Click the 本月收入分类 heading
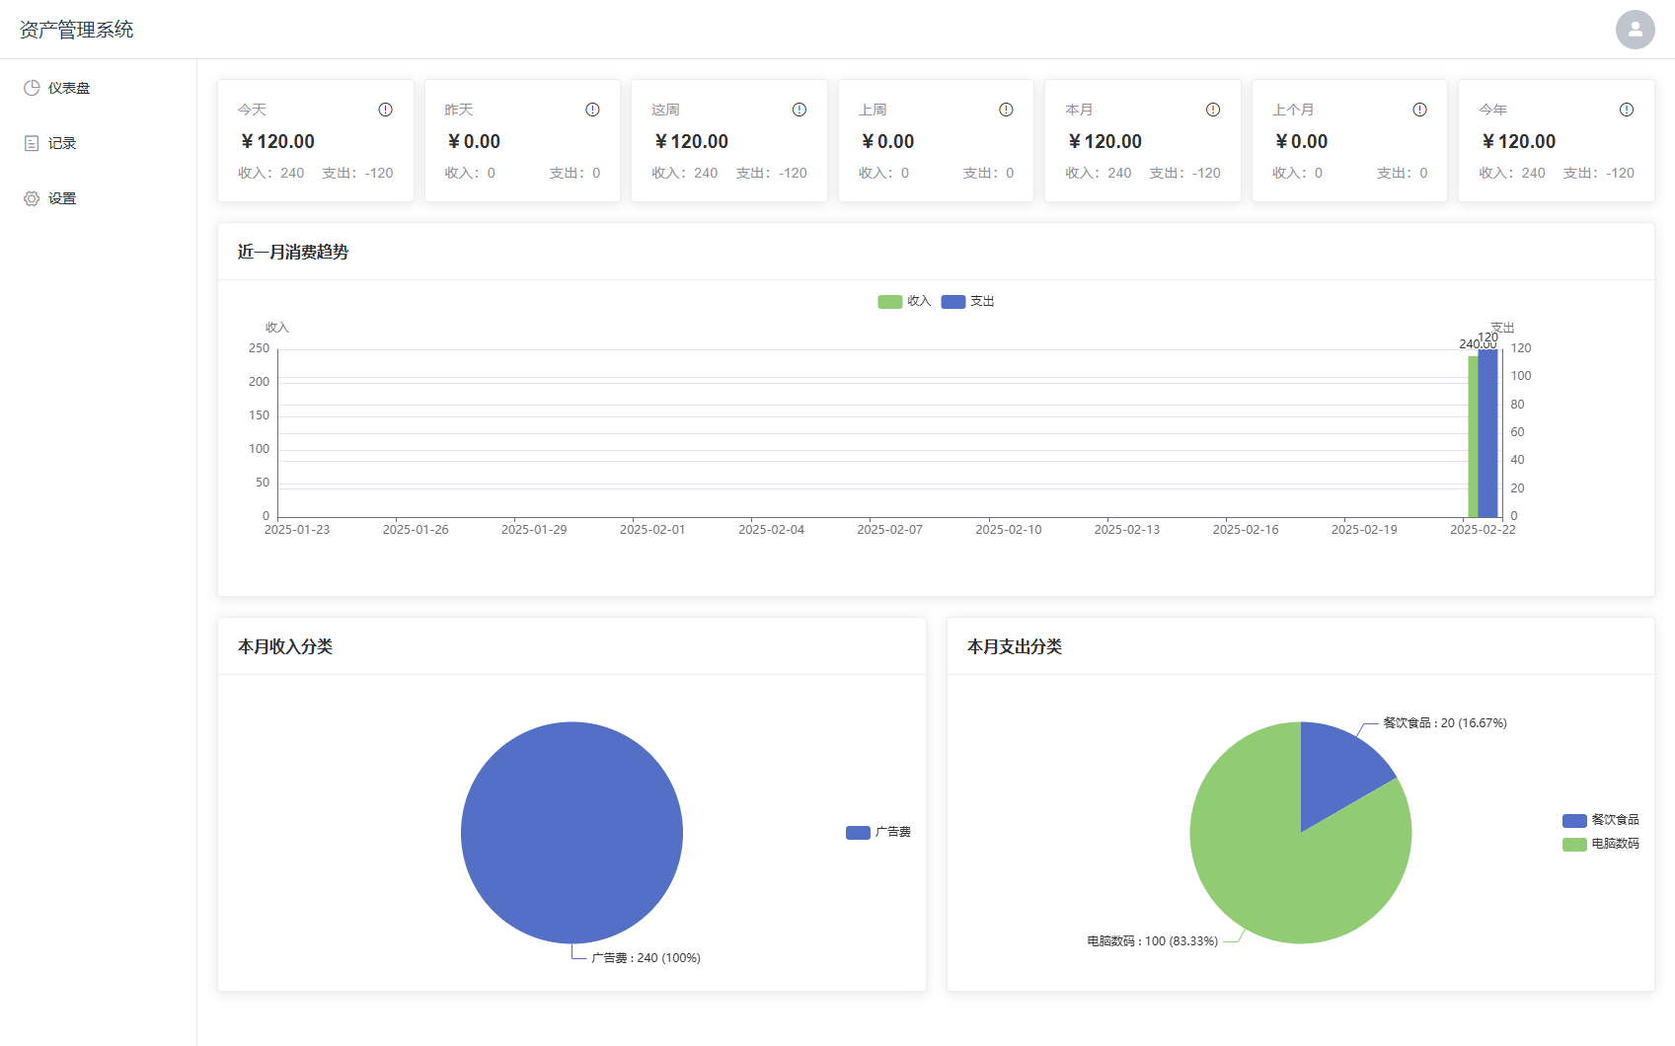1675x1046 pixels. click(285, 646)
